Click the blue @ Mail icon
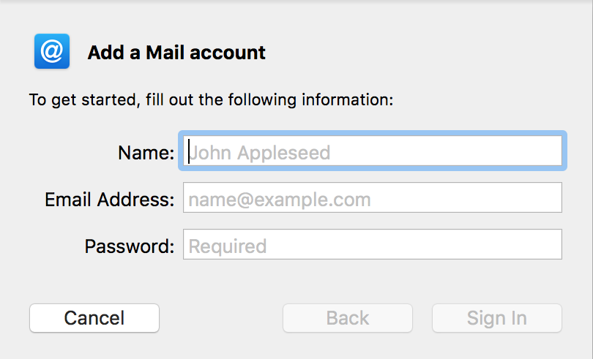This screenshot has width=593, height=359. coord(52,51)
